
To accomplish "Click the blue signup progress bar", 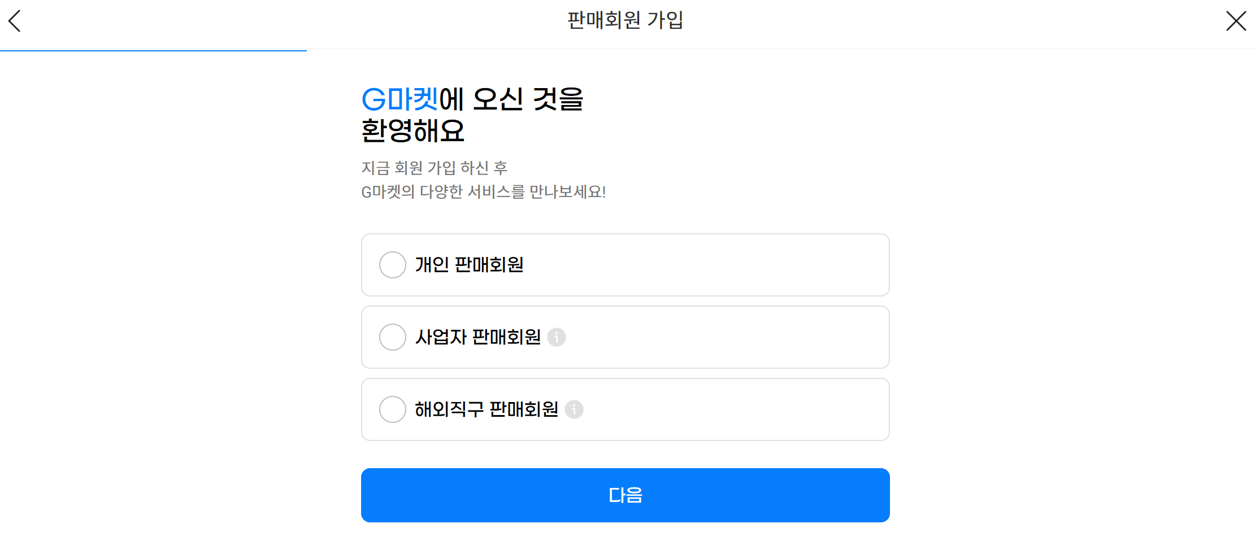I will click(x=153, y=50).
